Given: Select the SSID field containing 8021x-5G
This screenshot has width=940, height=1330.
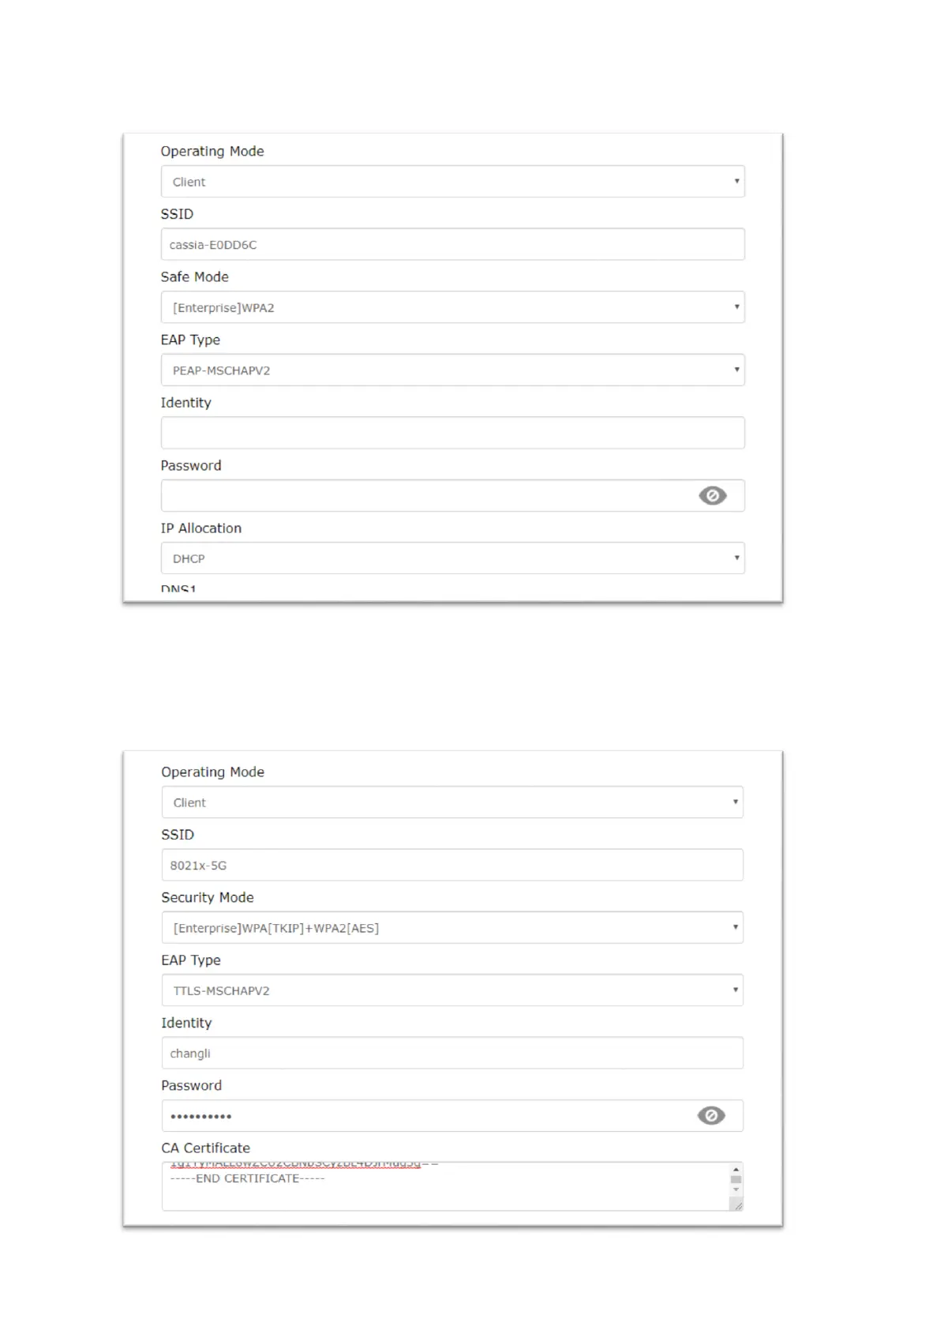Looking at the screenshot, I should 452,865.
